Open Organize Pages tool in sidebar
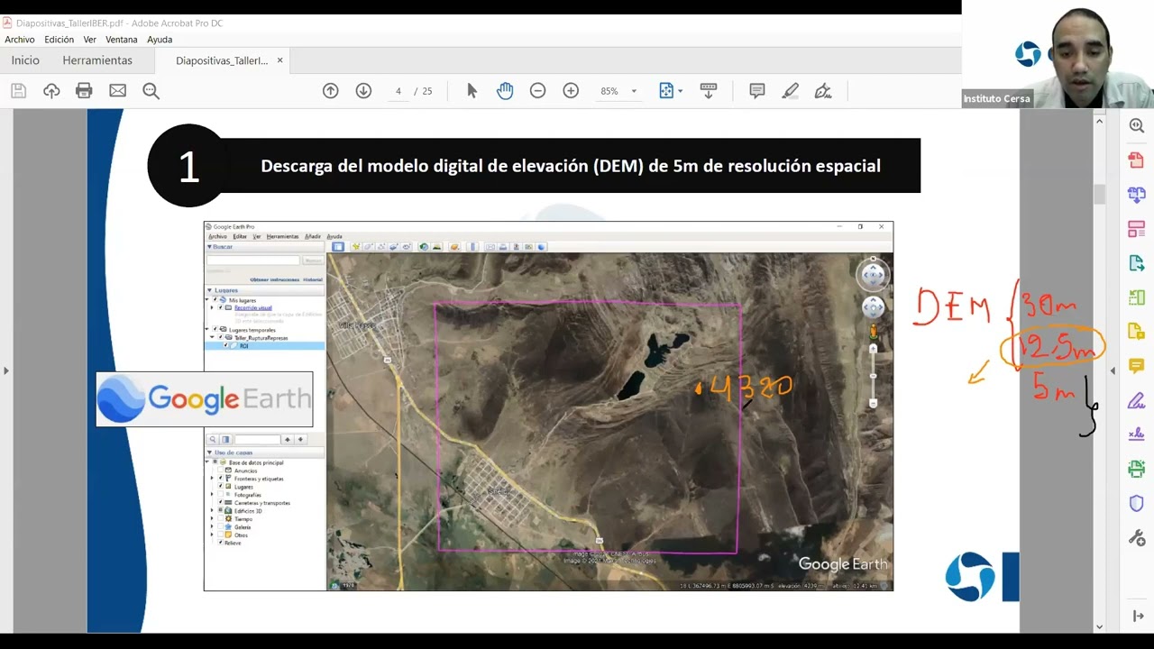The width and height of the screenshot is (1154, 649). click(1137, 229)
